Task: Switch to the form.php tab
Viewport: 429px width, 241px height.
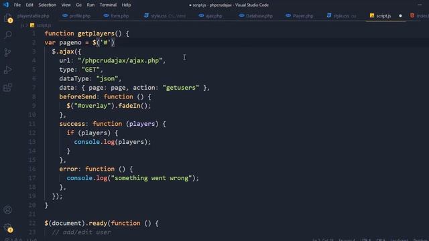Action: pyautogui.click(x=116, y=16)
